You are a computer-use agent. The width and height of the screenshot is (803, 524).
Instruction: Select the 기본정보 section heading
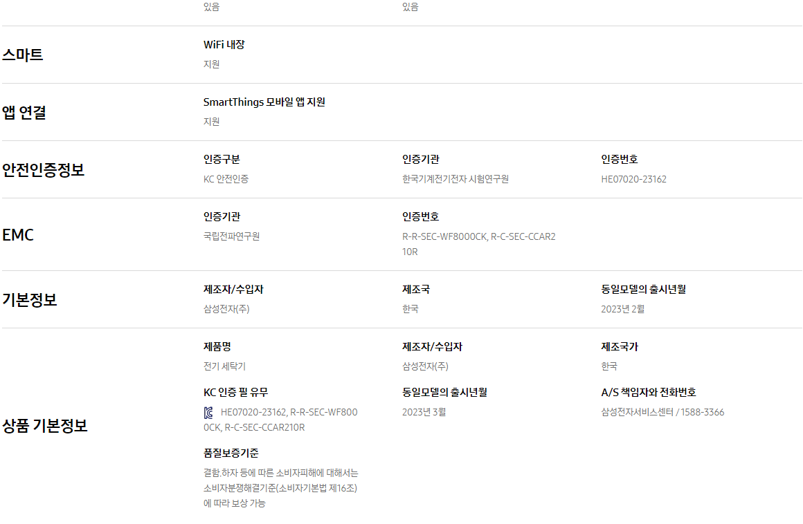coord(30,299)
